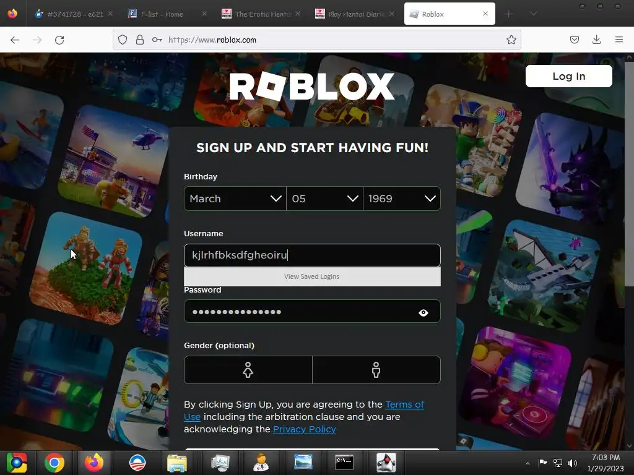Click the Log In button
This screenshot has width=634, height=475.
point(568,76)
